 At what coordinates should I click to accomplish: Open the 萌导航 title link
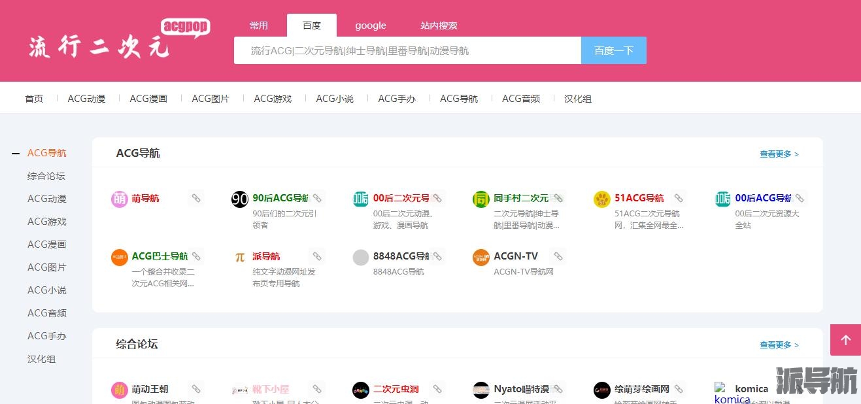(x=145, y=198)
